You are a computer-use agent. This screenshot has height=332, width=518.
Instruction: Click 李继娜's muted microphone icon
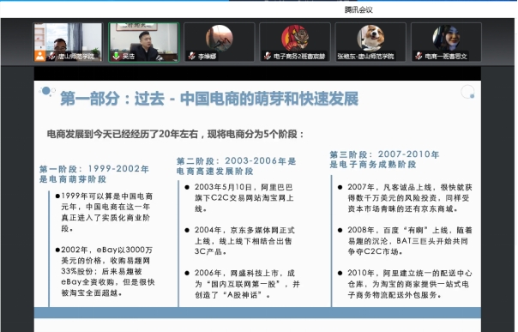[x=192, y=56]
